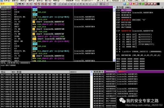The image size is (164, 108).
Task: Run the program with the red play icon
Action: pyautogui.click(x=27, y=4)
